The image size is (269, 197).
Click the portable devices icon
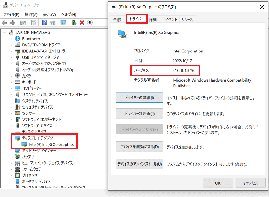(17, 182)
